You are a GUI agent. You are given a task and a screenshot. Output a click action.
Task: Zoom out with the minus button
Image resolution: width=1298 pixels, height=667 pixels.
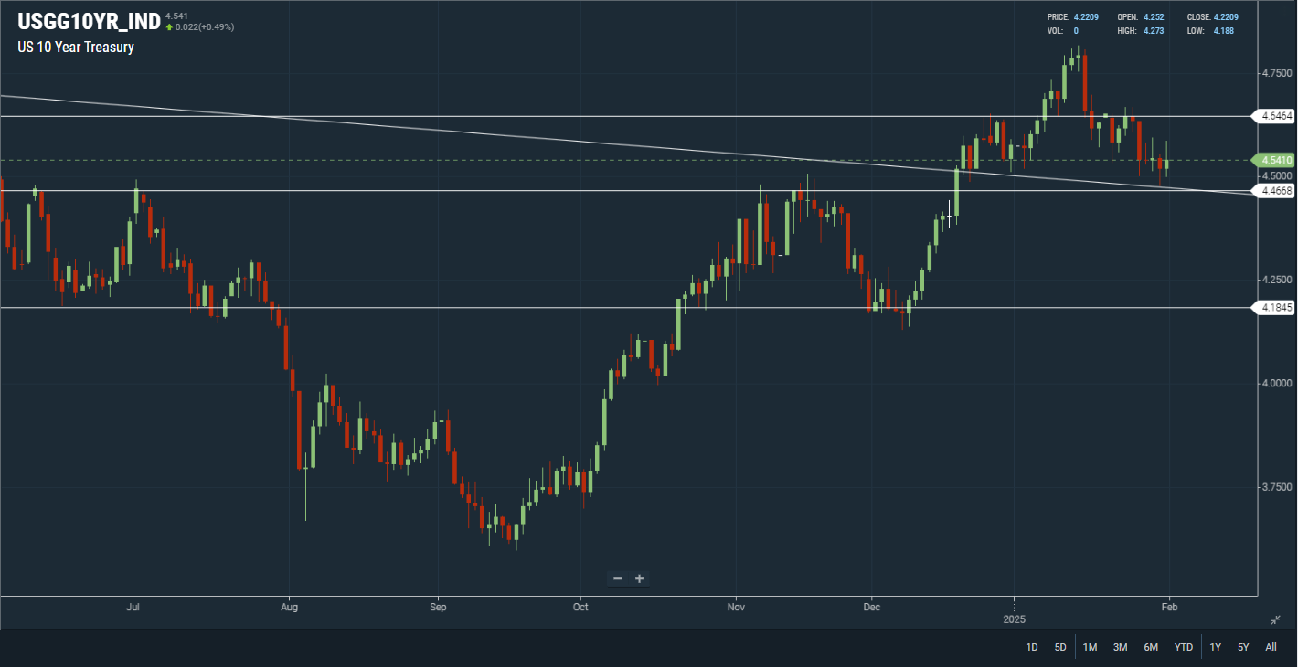coord(618,578)
